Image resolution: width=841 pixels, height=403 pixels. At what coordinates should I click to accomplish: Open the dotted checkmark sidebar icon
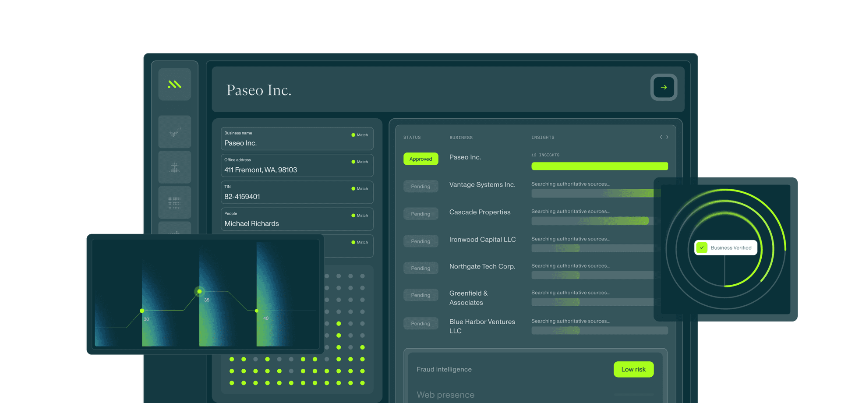coord(174,132)
